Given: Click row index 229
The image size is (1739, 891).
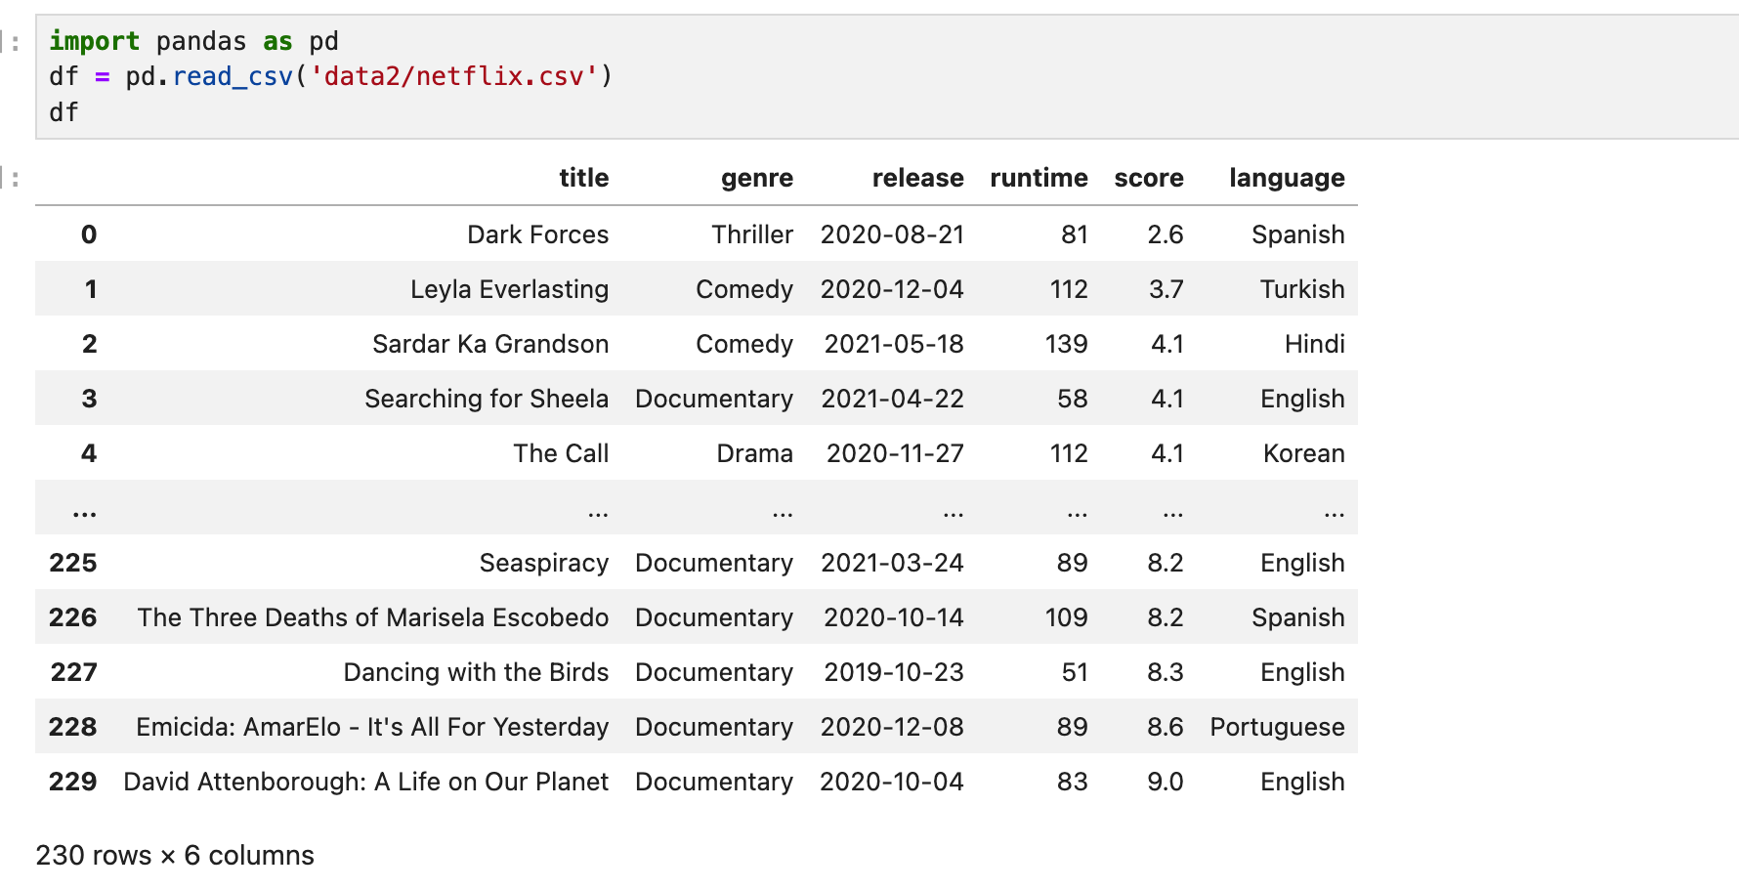Looking at the screenshot, I should point(73,782).
